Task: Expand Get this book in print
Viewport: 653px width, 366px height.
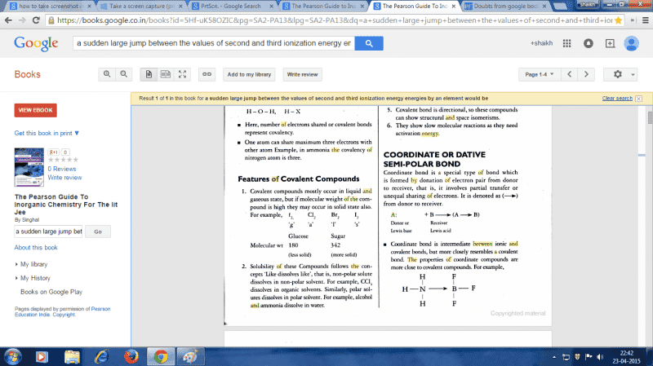Action: [x=47, y=133]
